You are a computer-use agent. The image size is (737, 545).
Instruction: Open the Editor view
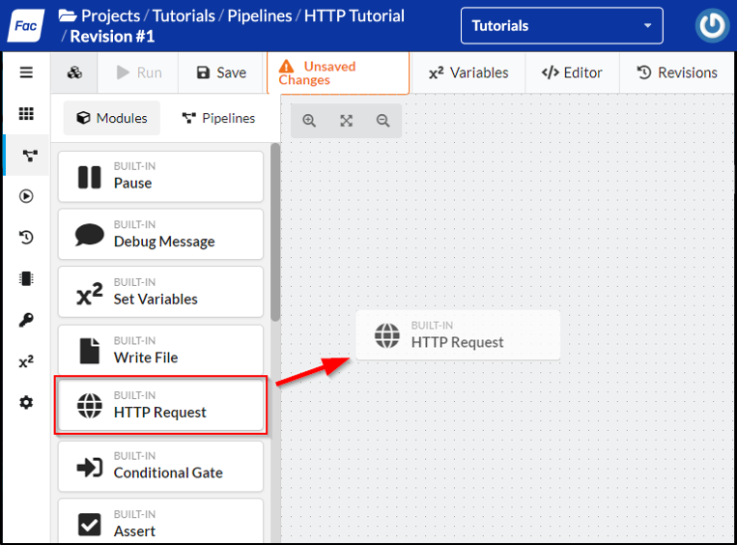pyautogui.click(x=572, y=72)
